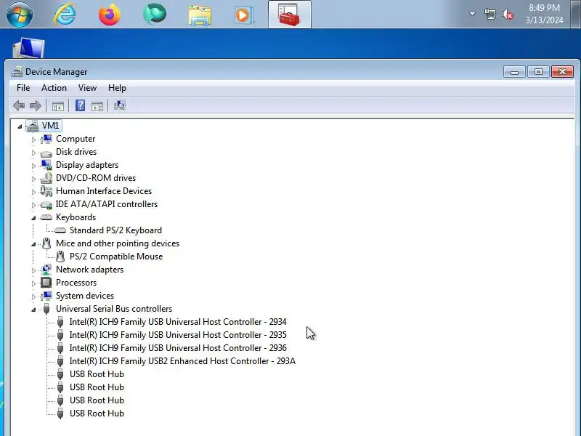Open the View menu
The height and width of the screenshot is (436, 581).
pyautogui.click(x=87, y=88)
